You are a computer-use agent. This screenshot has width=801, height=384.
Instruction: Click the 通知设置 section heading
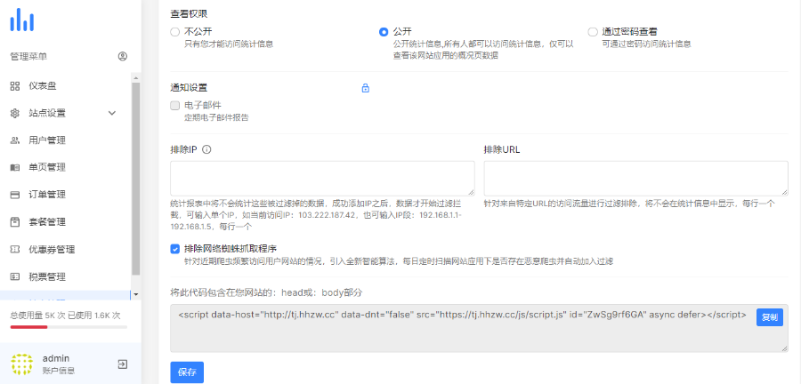click(x=189, y=88)
